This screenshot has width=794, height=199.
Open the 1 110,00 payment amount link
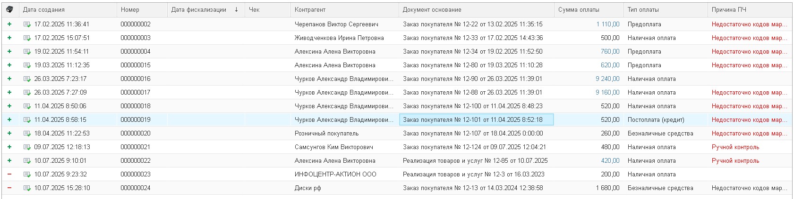coord(608,24)
